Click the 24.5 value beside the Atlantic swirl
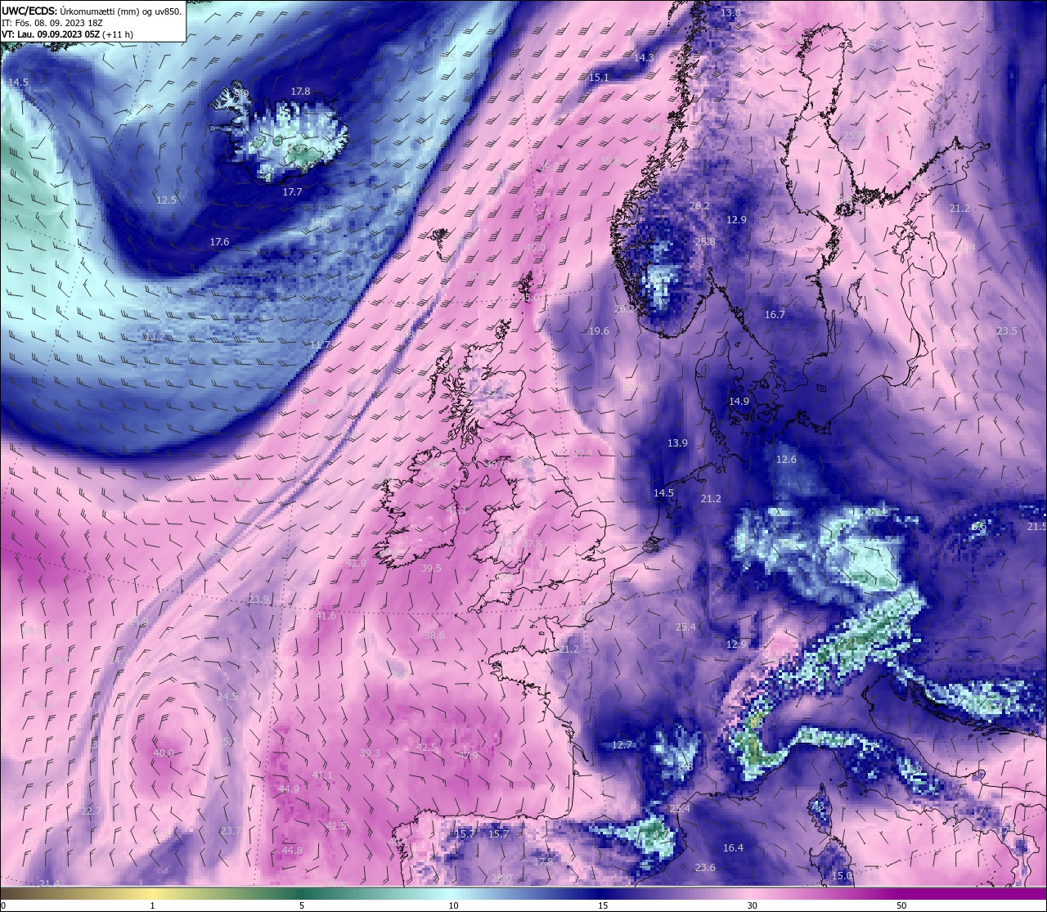 tap(227, 697)
